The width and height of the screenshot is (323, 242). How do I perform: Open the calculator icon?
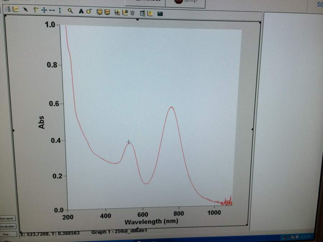tap(160, 14)
